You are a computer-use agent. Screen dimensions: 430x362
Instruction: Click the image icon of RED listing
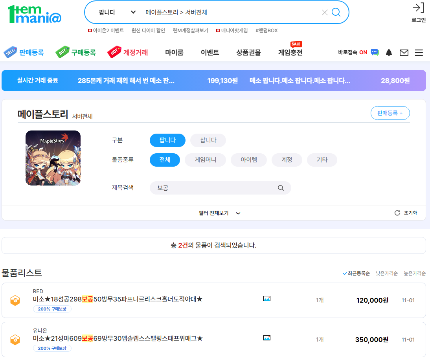(267, 299)
